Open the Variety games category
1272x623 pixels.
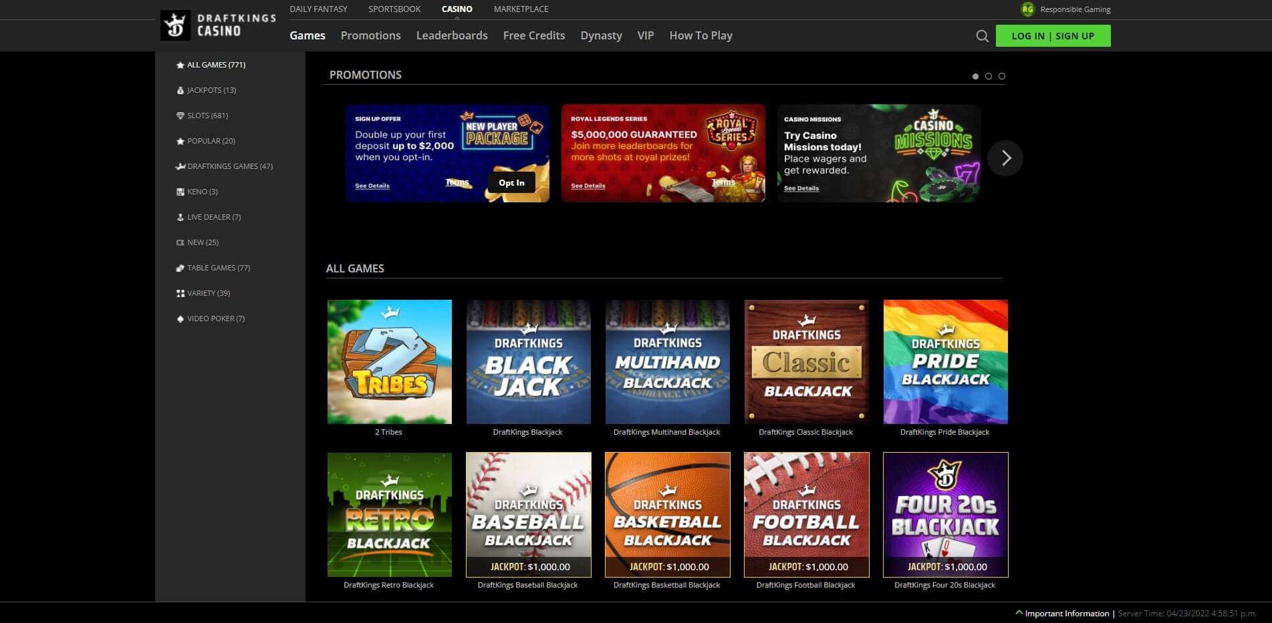pos(179,292)
